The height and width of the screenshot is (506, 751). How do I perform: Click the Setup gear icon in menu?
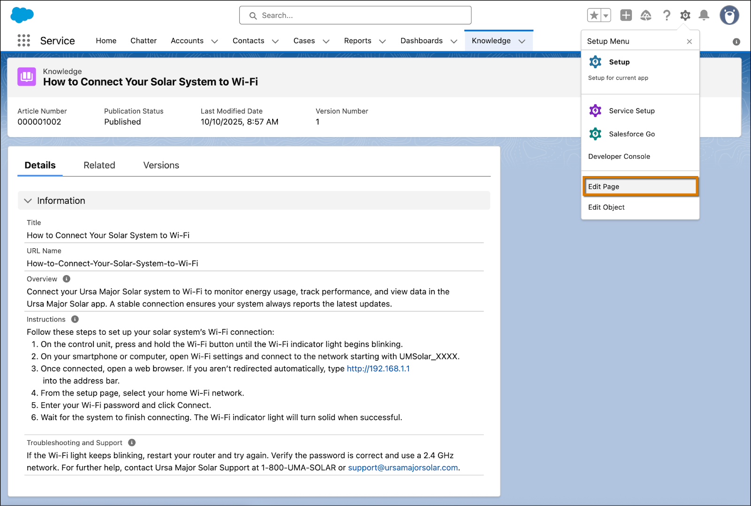595,61
